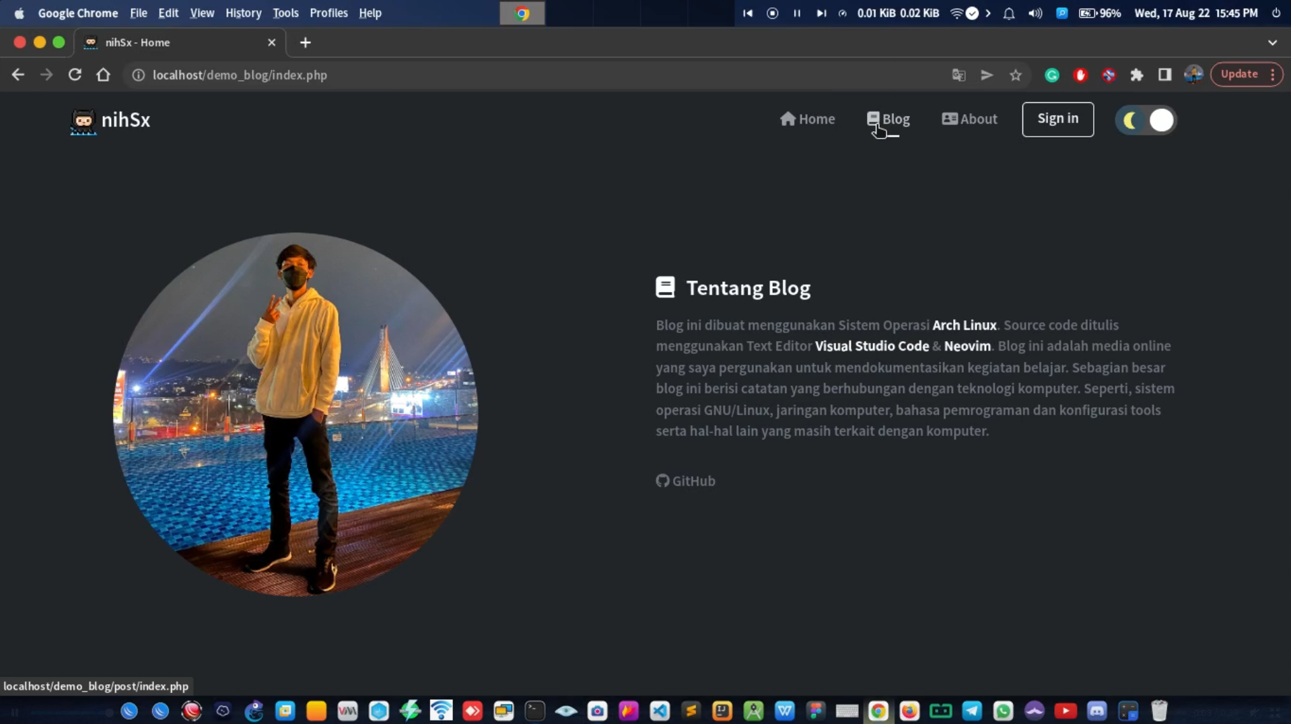This screenshot has width=1291, height=724.
Task: Open Chrome's three-dot menu beside Update
Action: (x=1272, y=75)
